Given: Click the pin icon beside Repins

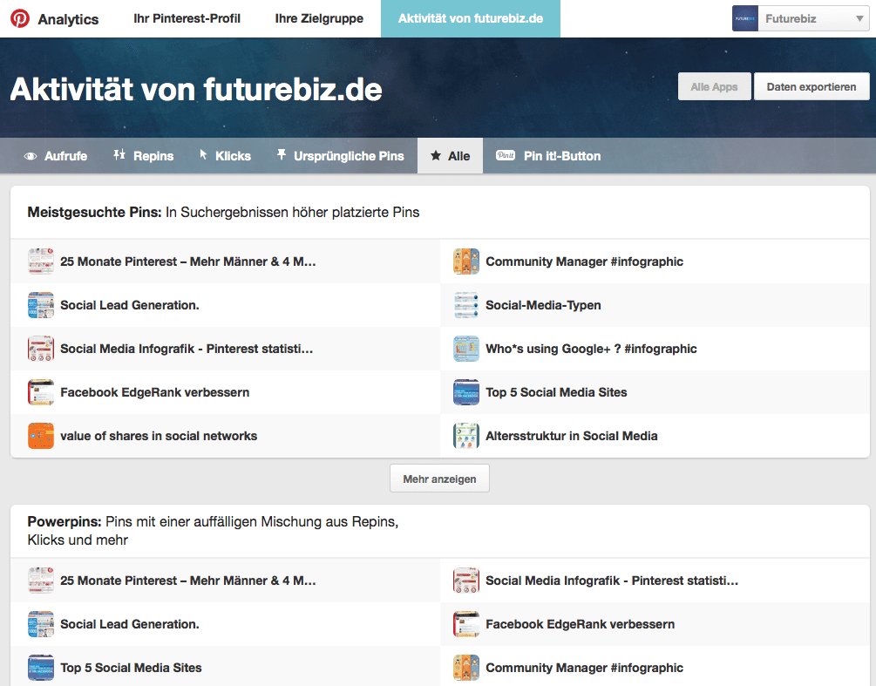Looking at the screenshot, I should point(119,155).
